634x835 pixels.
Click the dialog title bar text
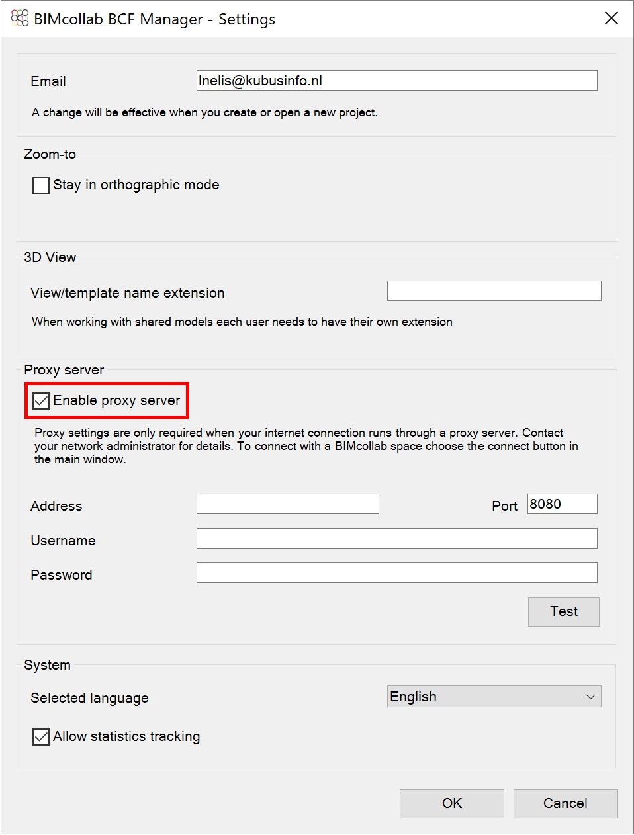(x=154, y=19)
